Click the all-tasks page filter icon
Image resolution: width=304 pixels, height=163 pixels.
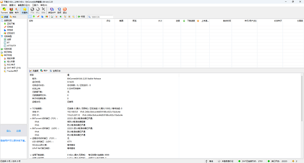[30, 17]
